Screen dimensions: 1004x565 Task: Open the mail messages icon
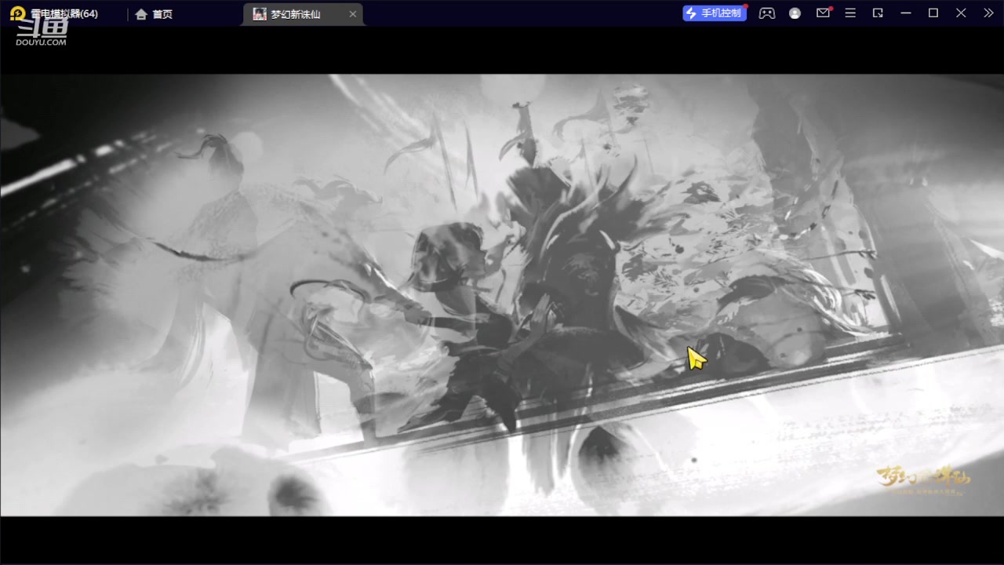click(x=823, y=13)
